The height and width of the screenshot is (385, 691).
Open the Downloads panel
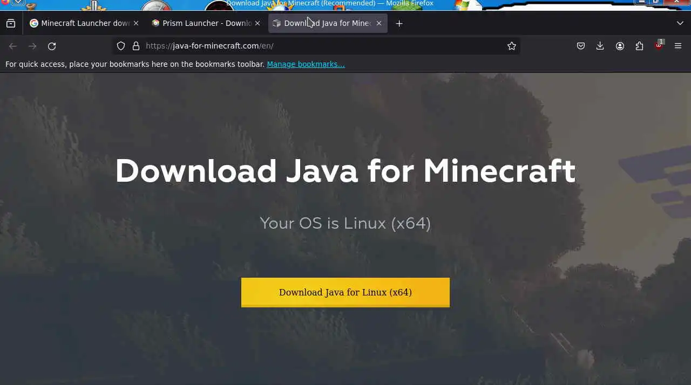coord(600,46)
